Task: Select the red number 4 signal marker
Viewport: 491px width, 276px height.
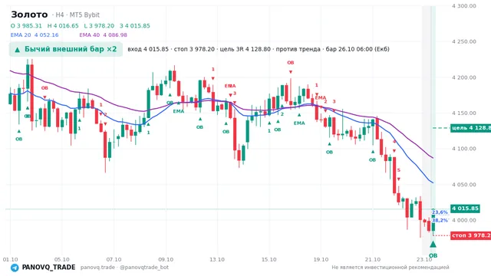Action: [394, 142]
